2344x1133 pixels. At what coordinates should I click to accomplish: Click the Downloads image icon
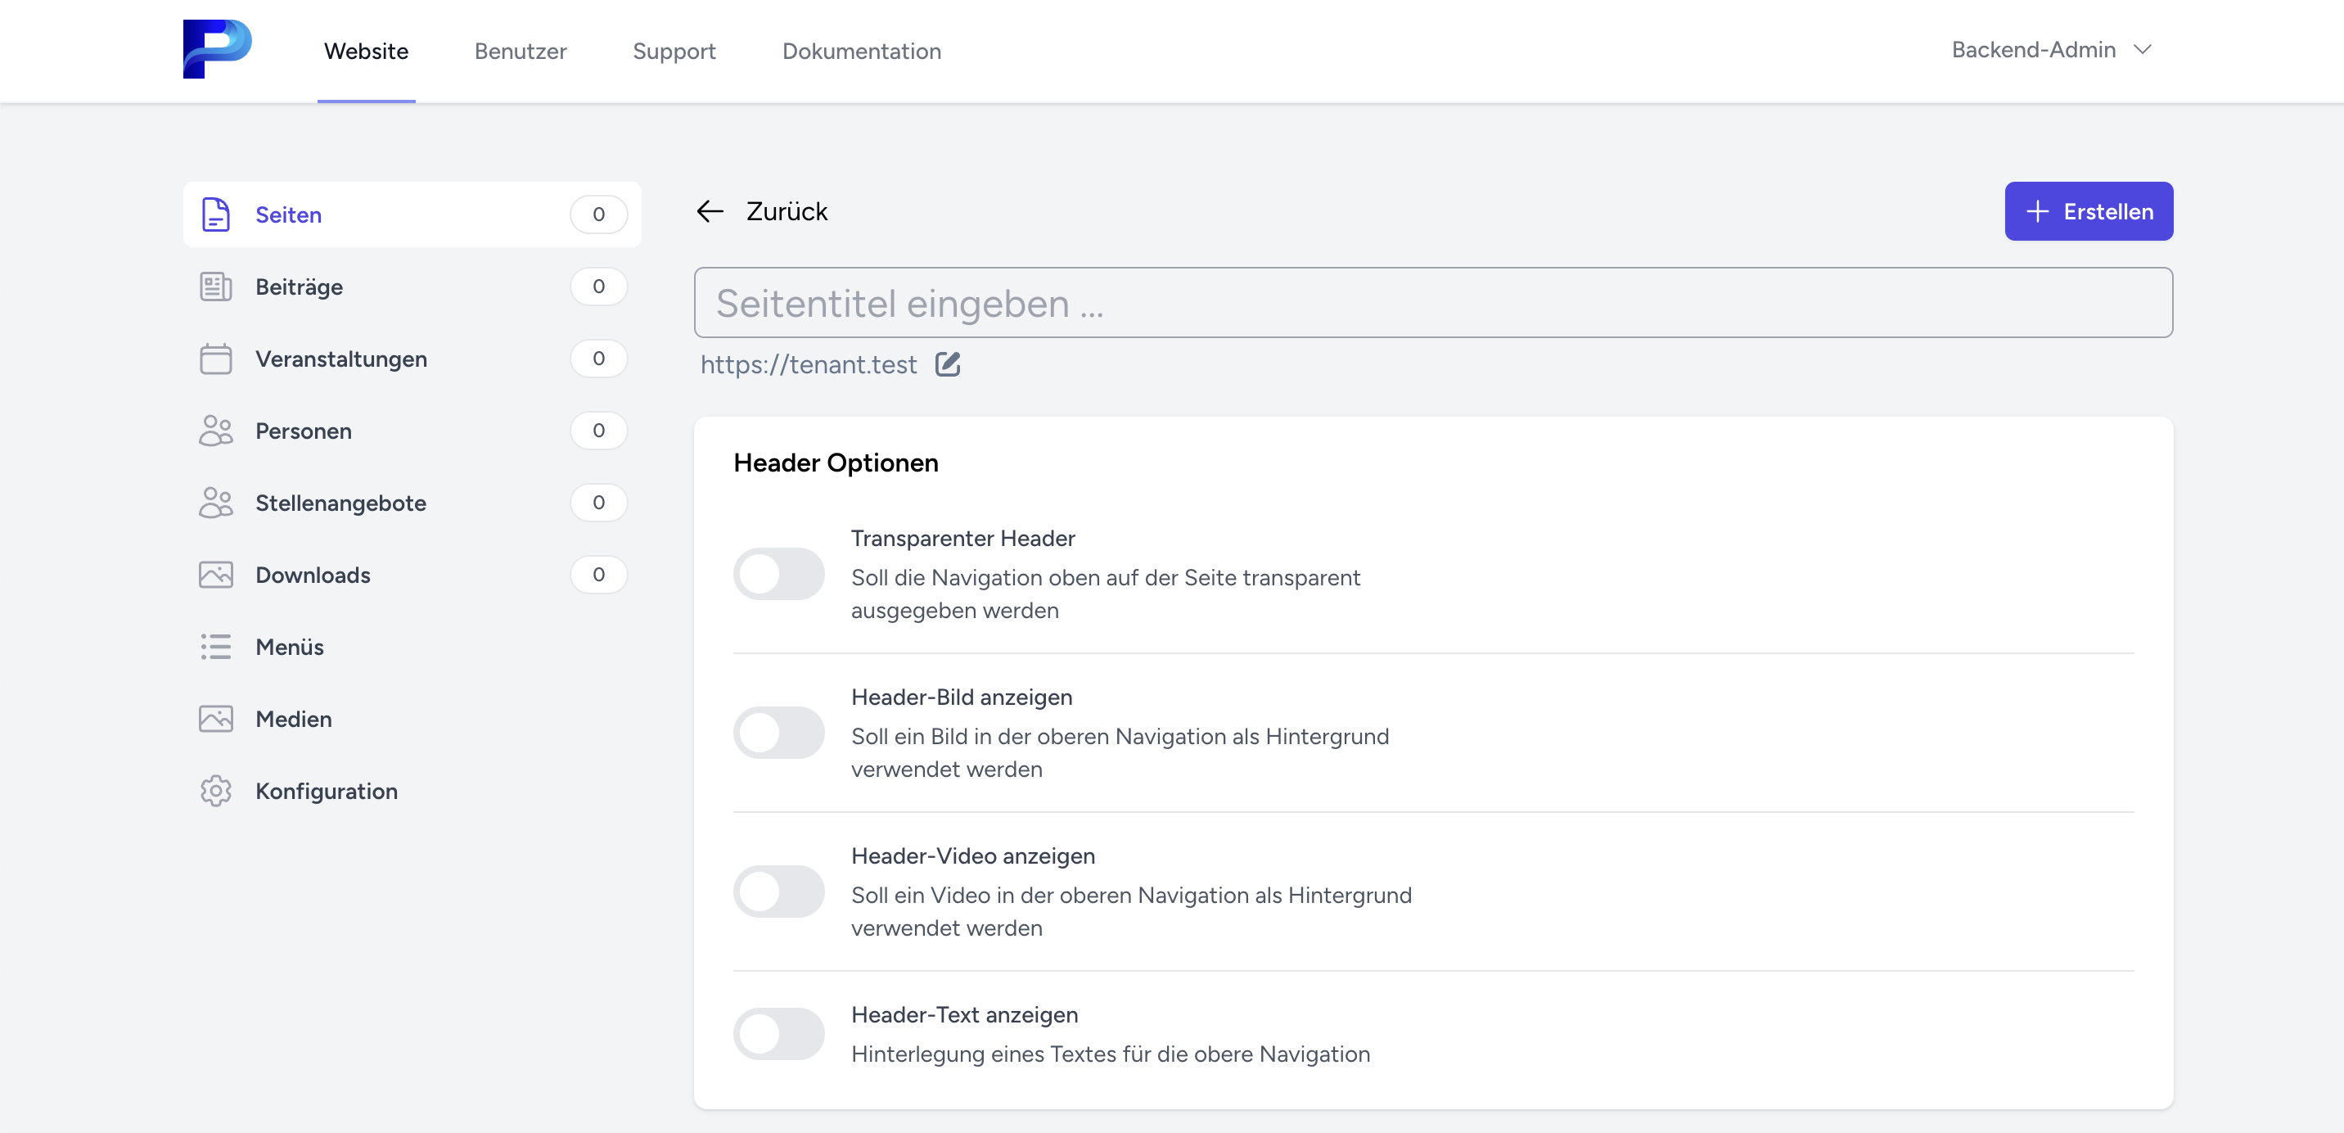click(215, 576)
